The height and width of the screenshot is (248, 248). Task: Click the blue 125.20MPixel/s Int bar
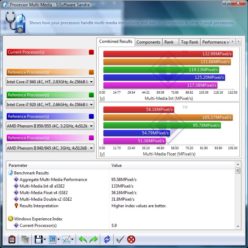[164, 77]
